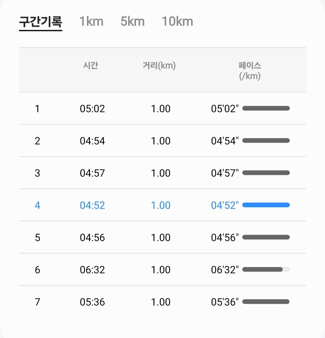Click the 거리(km) column header
The image size is (325, 338).
point(159,65)
